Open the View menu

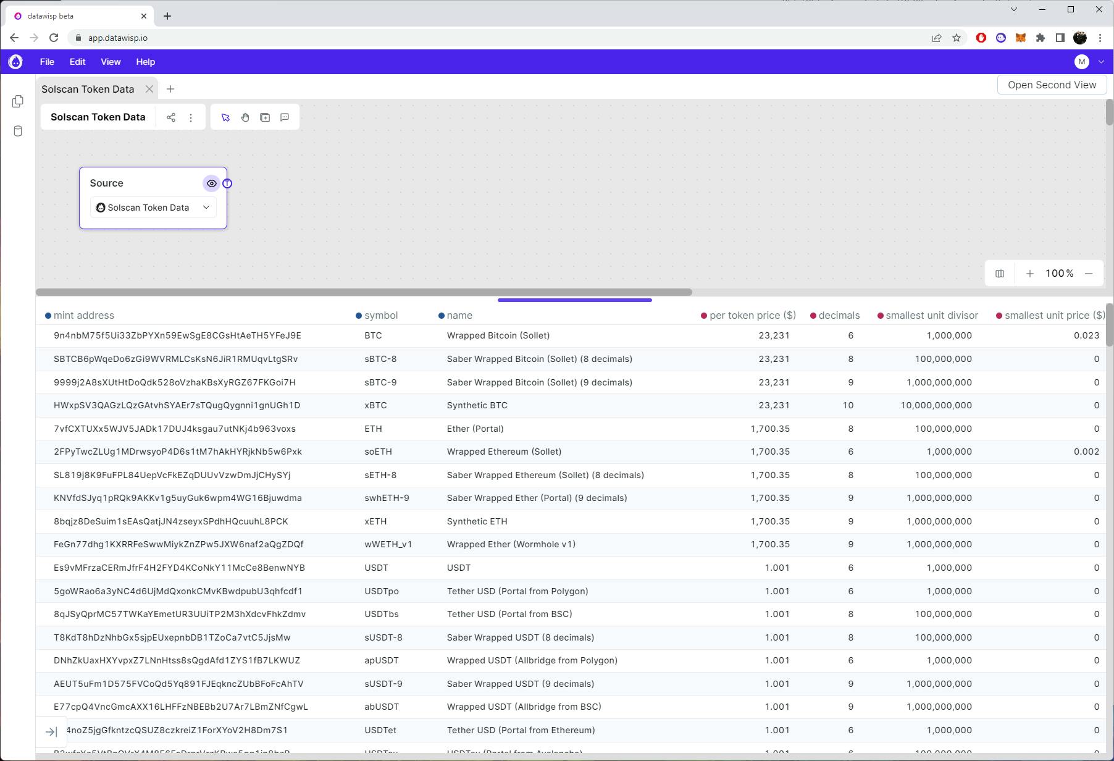pos(111,62)
